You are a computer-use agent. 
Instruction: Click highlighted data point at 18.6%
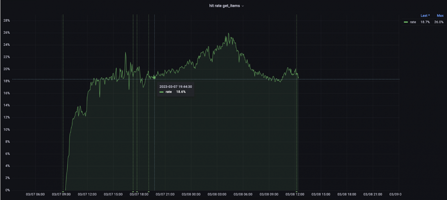point(154,77)
